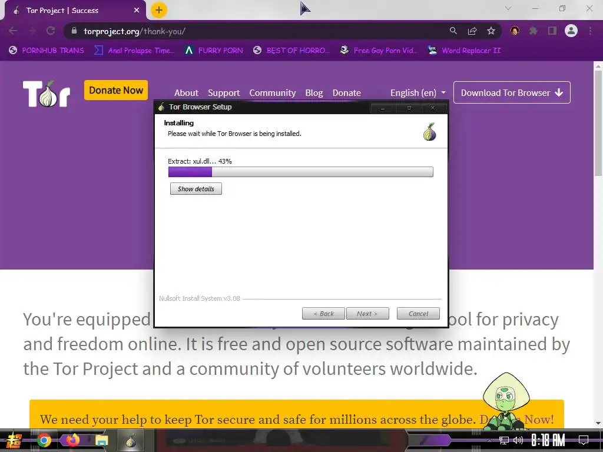The image size is (603, 452).
Task: Open the Chrome profile avatar
Action: [571, 31]
